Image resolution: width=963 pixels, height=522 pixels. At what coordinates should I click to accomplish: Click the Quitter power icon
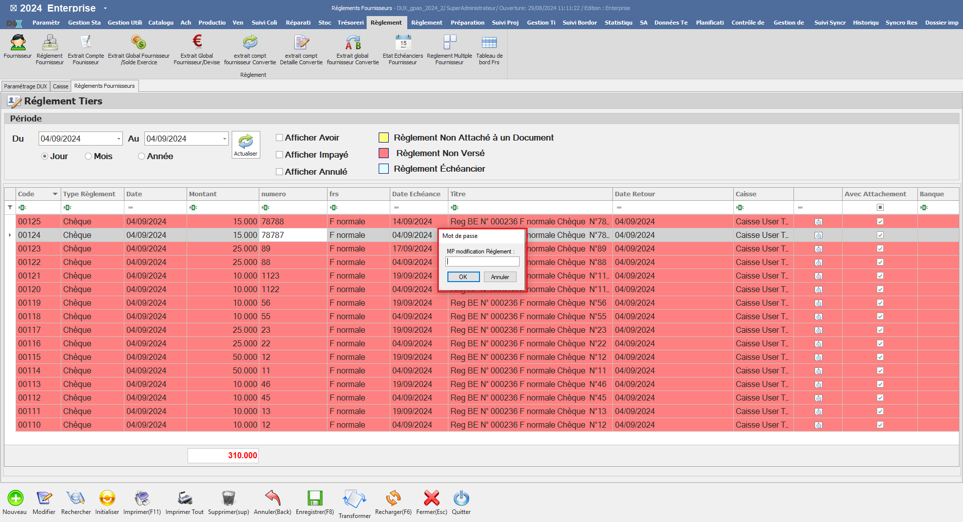(461, 498)
